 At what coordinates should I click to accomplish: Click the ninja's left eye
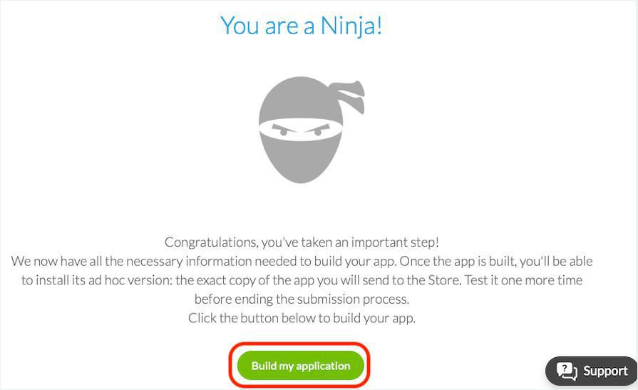point(283,131)
